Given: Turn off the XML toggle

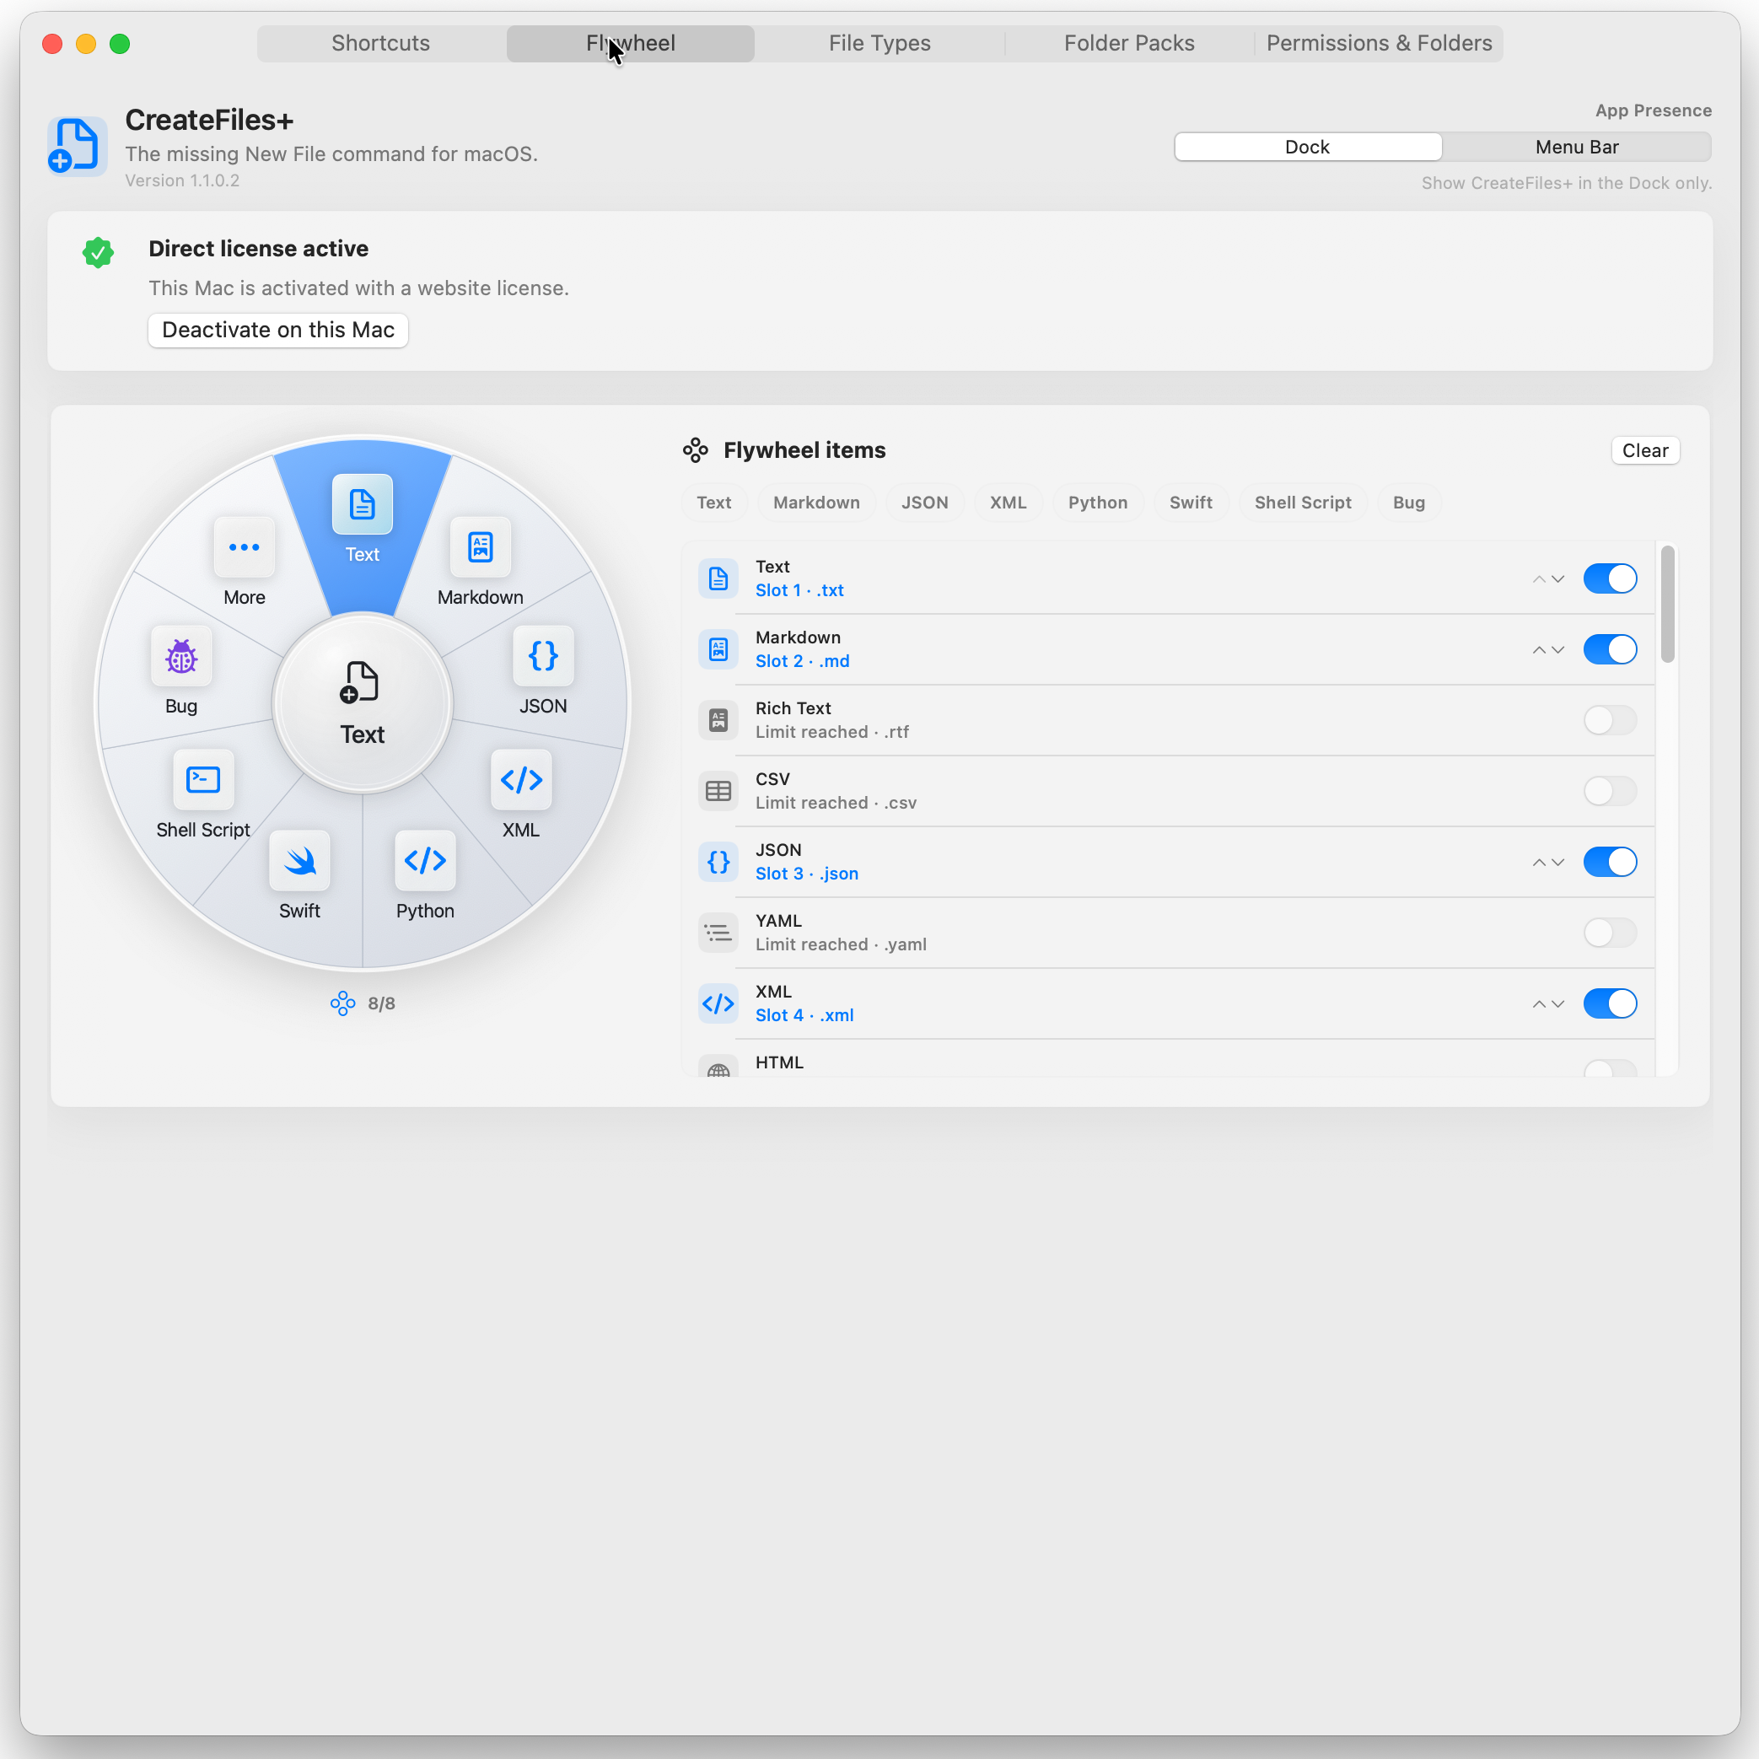Looking at the screenshot, I should click(x=1610, y=1003).
